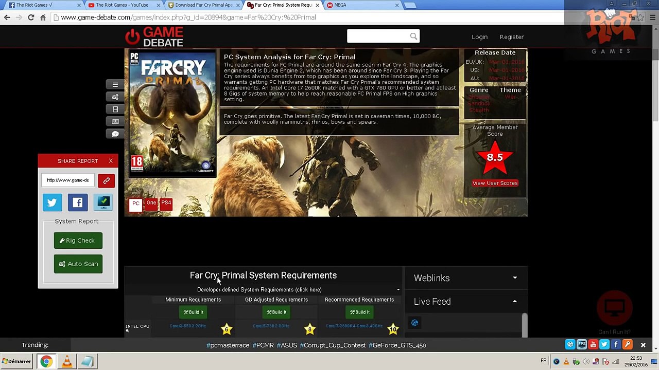Click the blue Live Feed item icon
The width and height of the screenshot is (659, 370).
click(x=414, y=323)
